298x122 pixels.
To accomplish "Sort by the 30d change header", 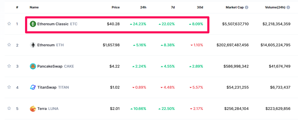I will pos(200,7).
